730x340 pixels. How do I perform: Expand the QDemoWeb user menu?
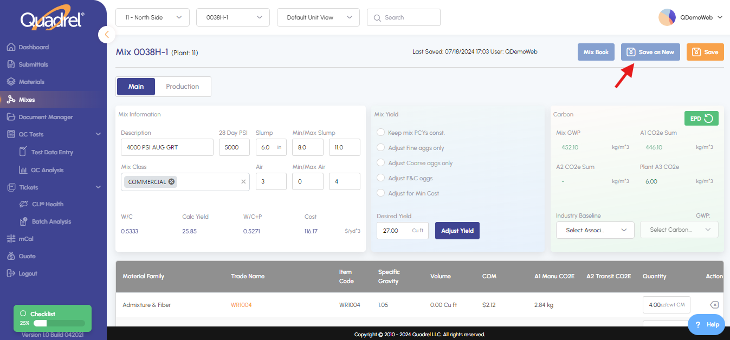tap(720, 17)
